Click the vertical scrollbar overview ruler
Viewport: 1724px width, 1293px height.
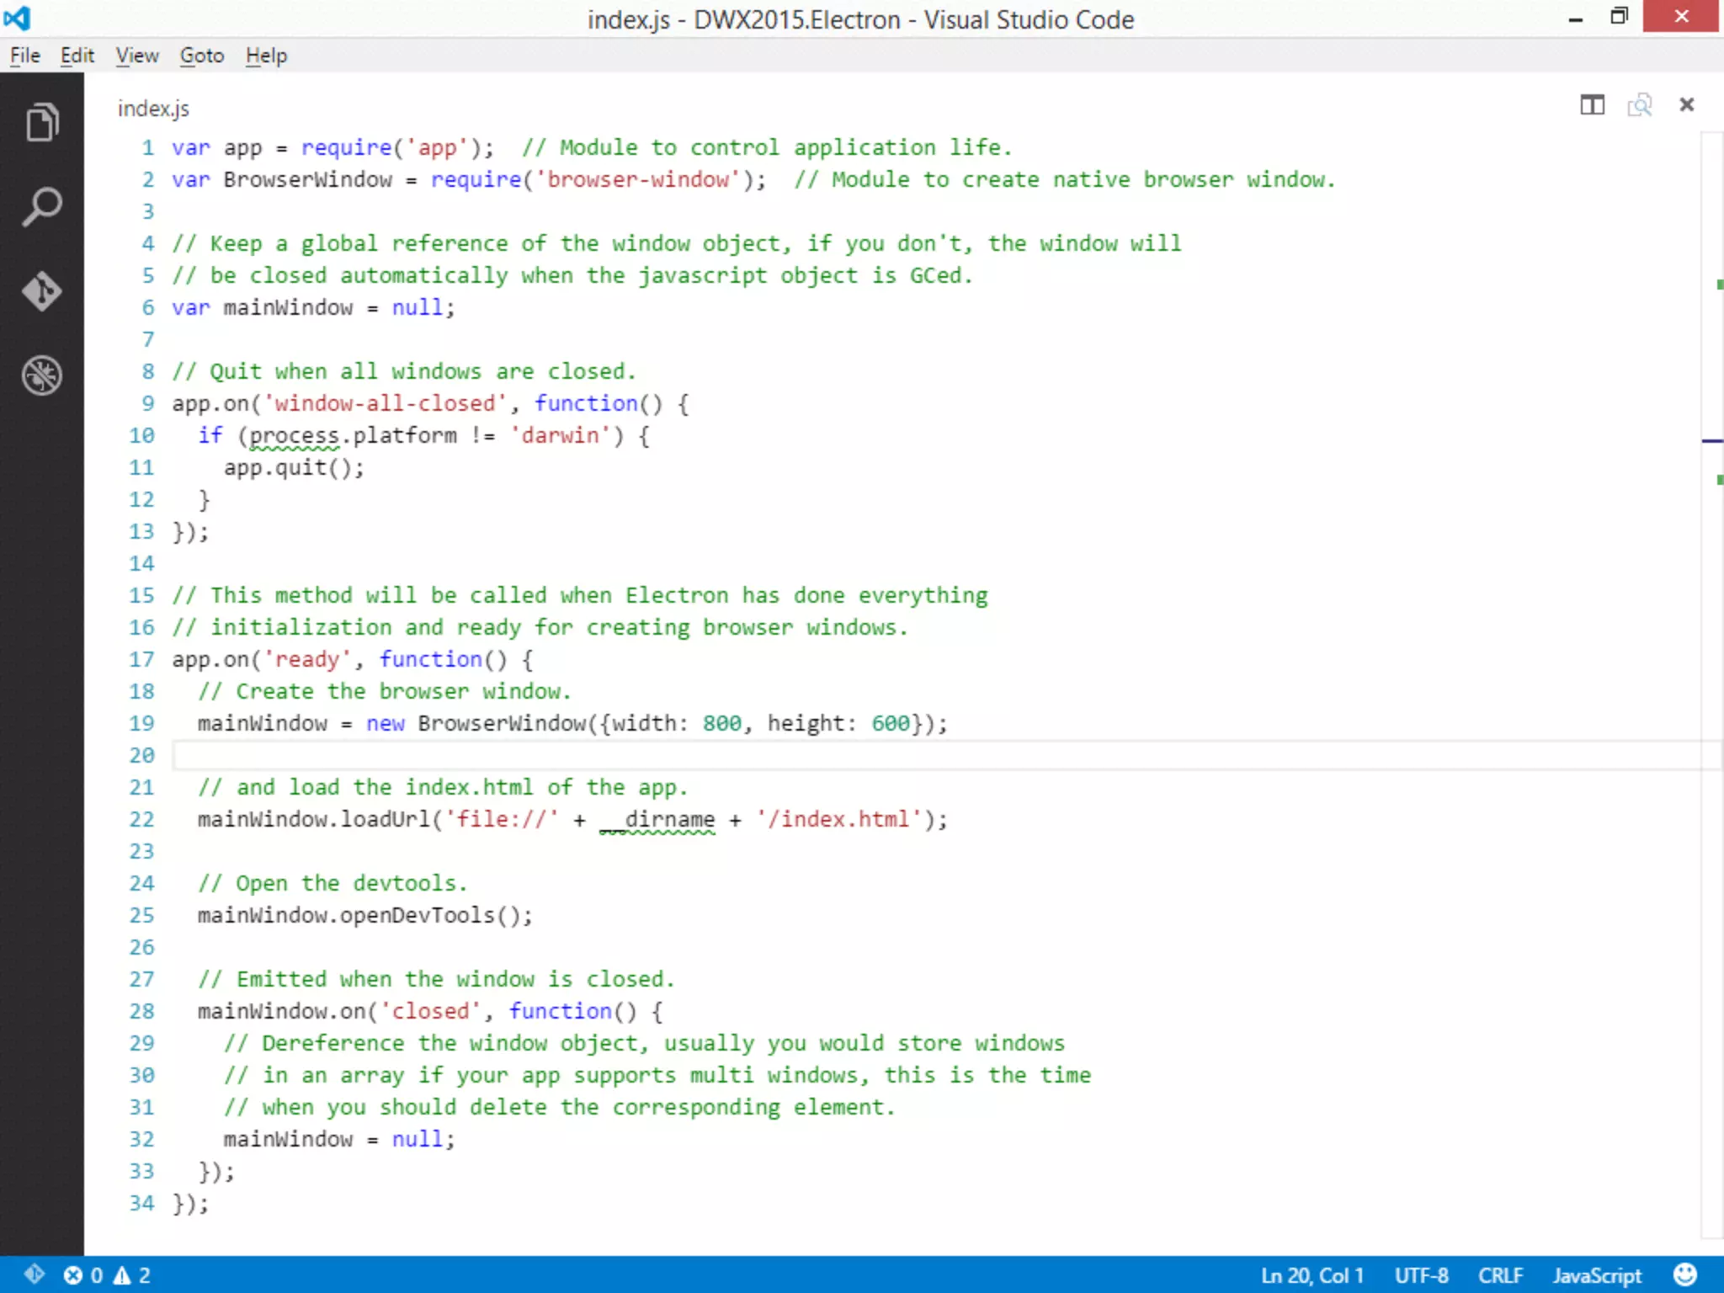tap(1711, 673)
